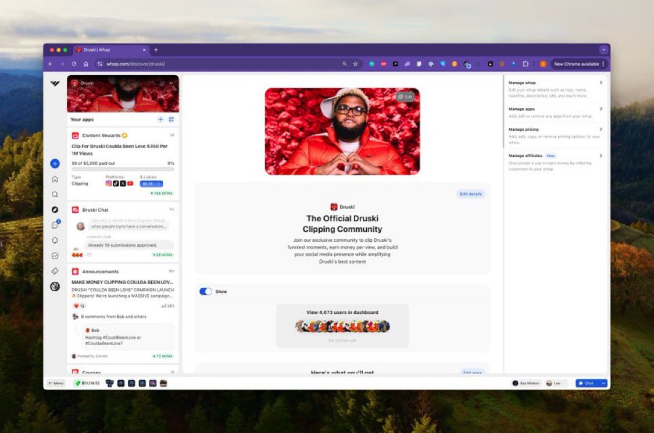The image size is (654, 433).
Task: Open the Discover compass icon in sidebar
Action: 55,209
